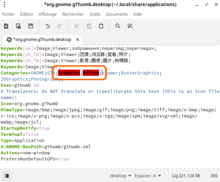The image size is (220, 182).
Task: Click the redo arrow icon
Action: pos(59,26)
